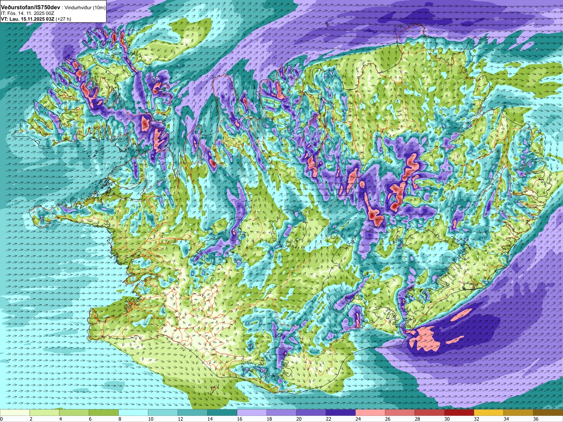
Task: Click the legend scale label '8'
Action: click(x=120, y=419)
